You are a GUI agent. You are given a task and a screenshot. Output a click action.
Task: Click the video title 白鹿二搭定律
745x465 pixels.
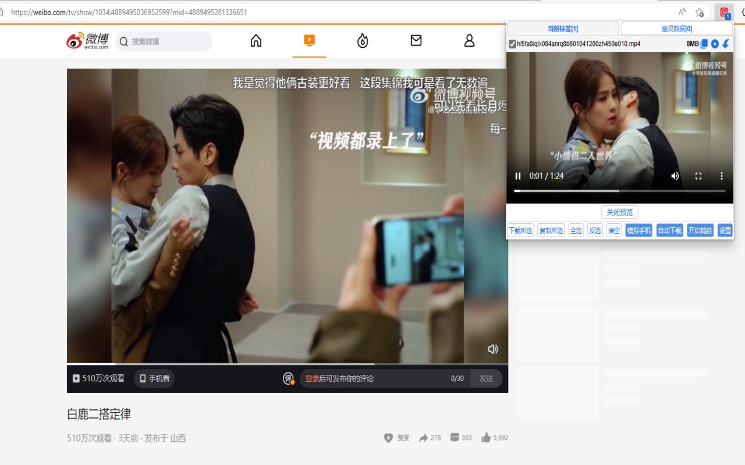pos(99,414)
